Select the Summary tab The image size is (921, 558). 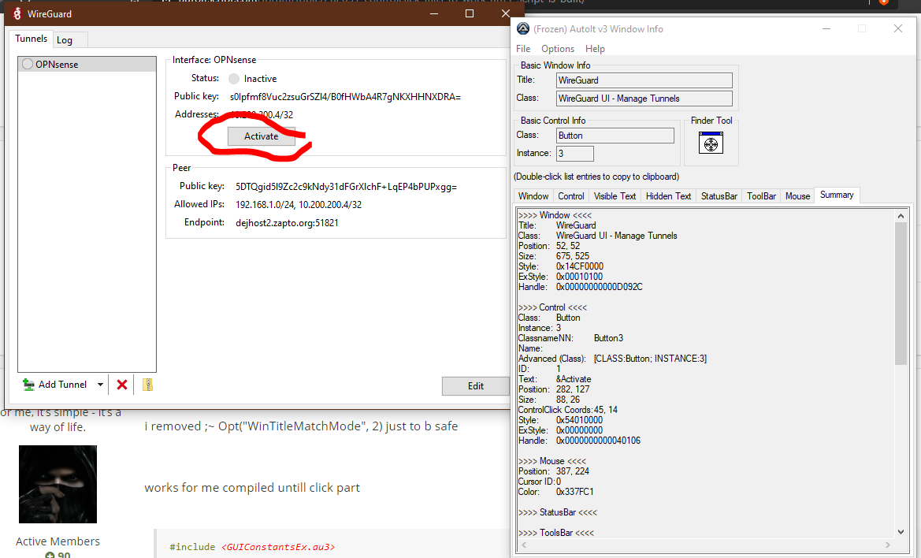click(x=837, y=195)
